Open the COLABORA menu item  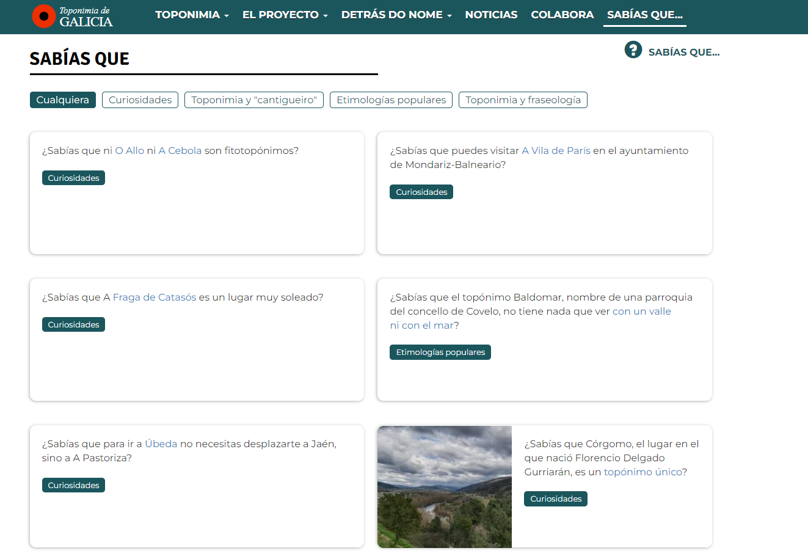click(562, 15)
